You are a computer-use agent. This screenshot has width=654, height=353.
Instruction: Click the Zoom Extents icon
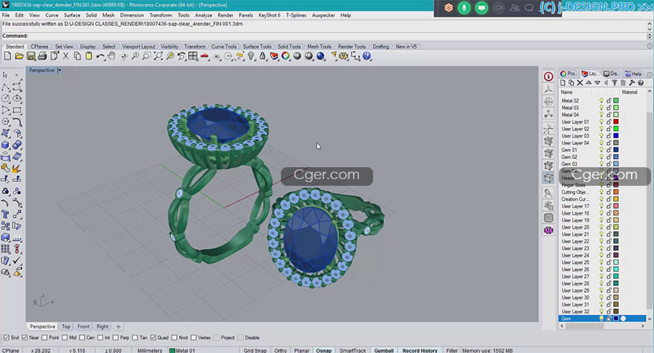(x=158, y=56)
